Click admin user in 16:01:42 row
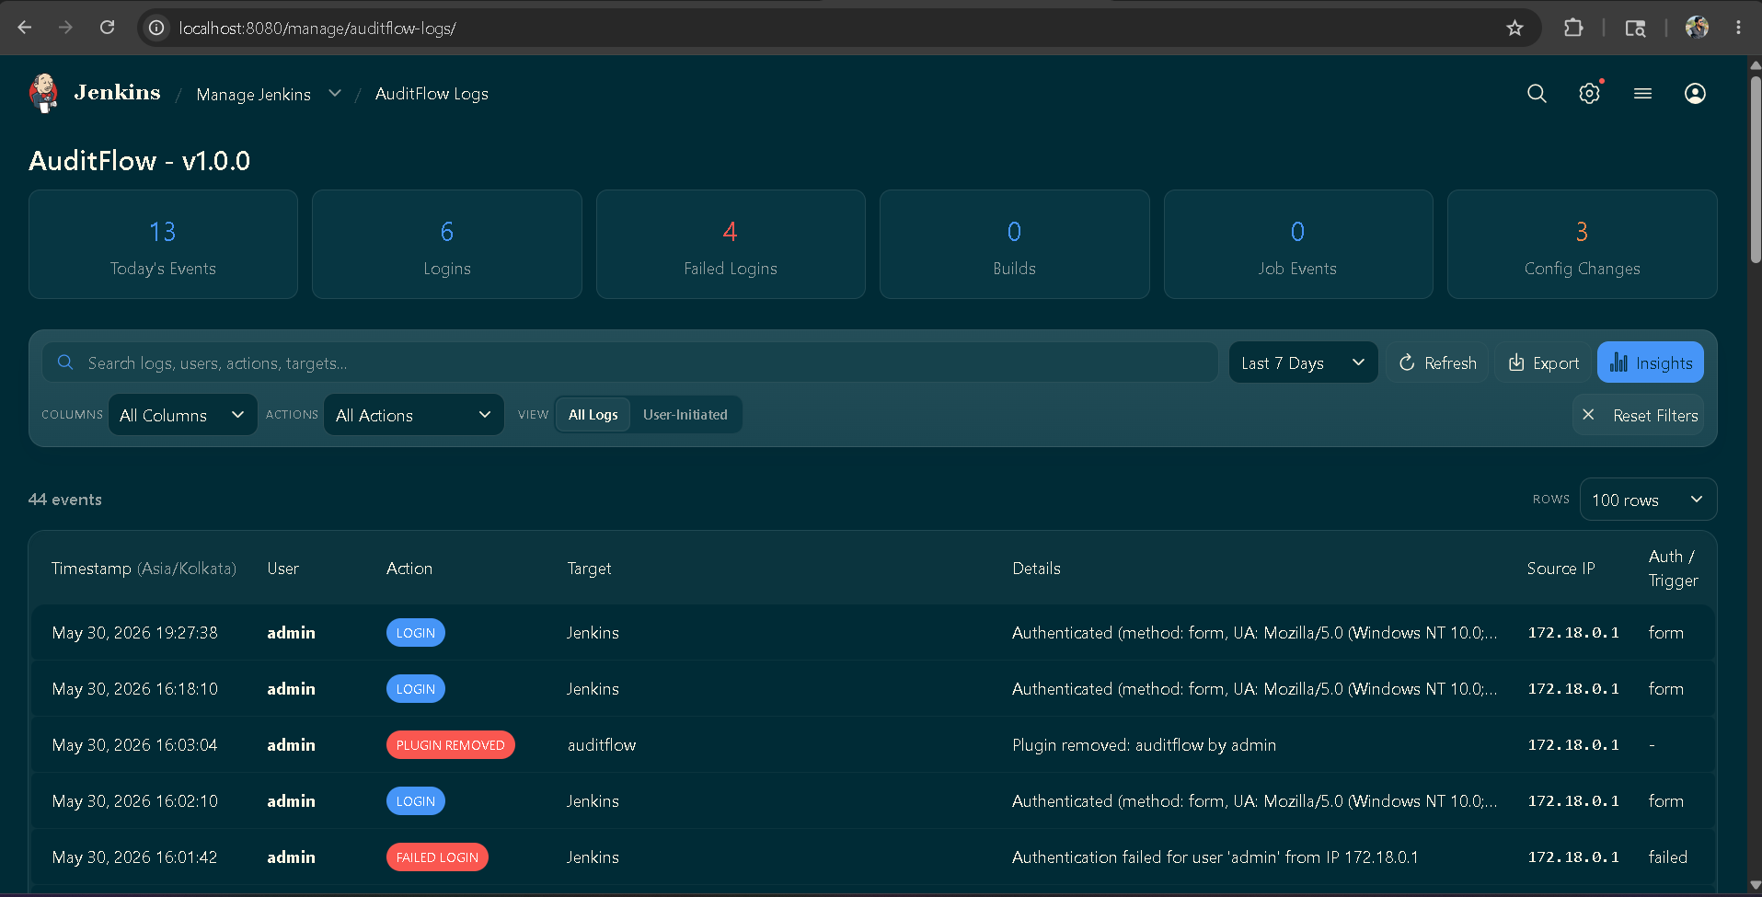The height and width of the screenshot is (897, 1762). [291, 857]
